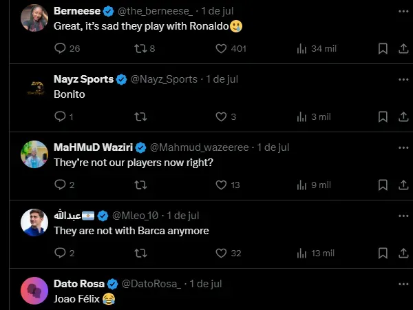This screenshot has height=310, width=413.
Task: Like Berneese's tweet with 401 likes
Action: [x=221, y=49]
